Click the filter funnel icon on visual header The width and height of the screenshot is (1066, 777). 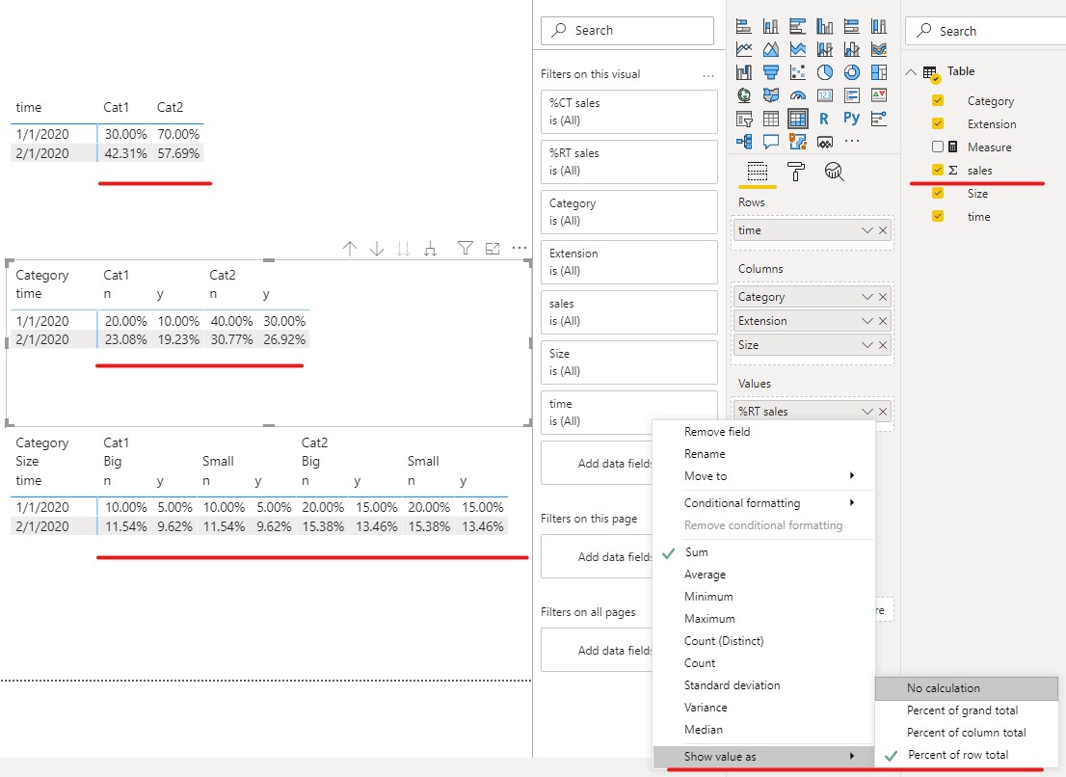tap(465, 249)
